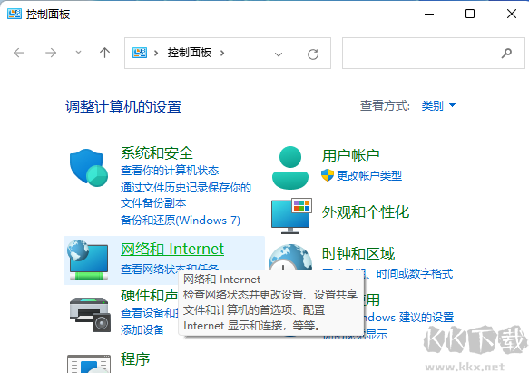529x373 pixels.
Task: Open 通过文件历史记录保存你的文件备份副本 link
Action: pyautogui.click(x=186, y=195)
